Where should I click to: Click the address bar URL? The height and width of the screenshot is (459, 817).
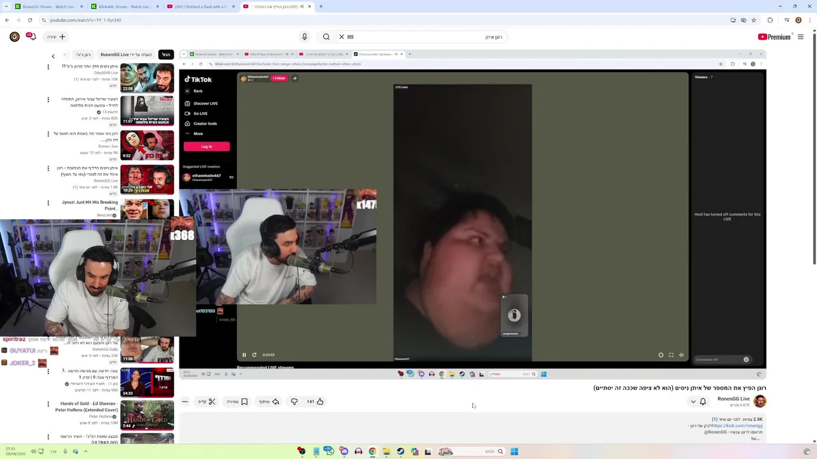(86, 20)
